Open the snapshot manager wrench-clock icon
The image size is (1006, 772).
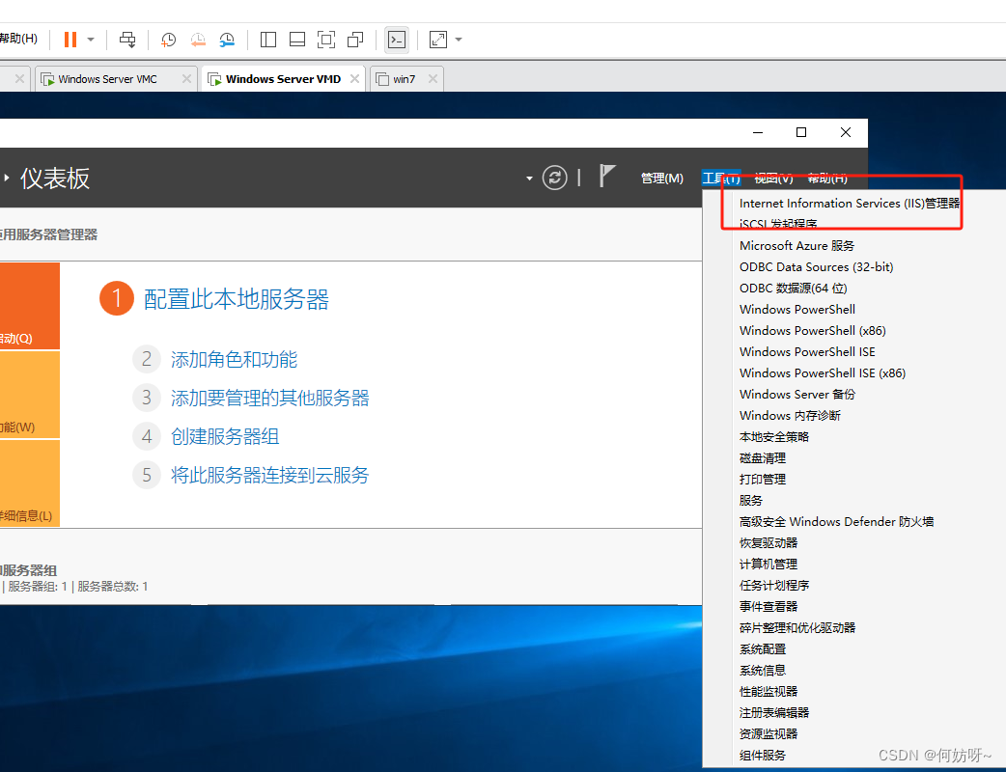pos(227,40)
